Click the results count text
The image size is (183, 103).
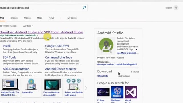coord(8,26)
